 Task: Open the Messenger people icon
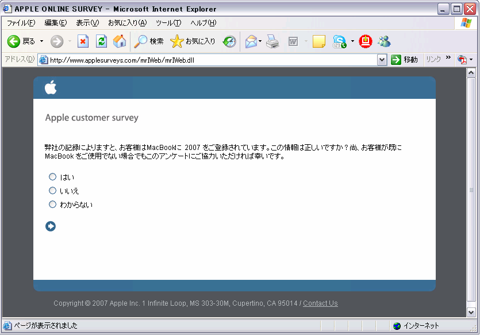384,41
